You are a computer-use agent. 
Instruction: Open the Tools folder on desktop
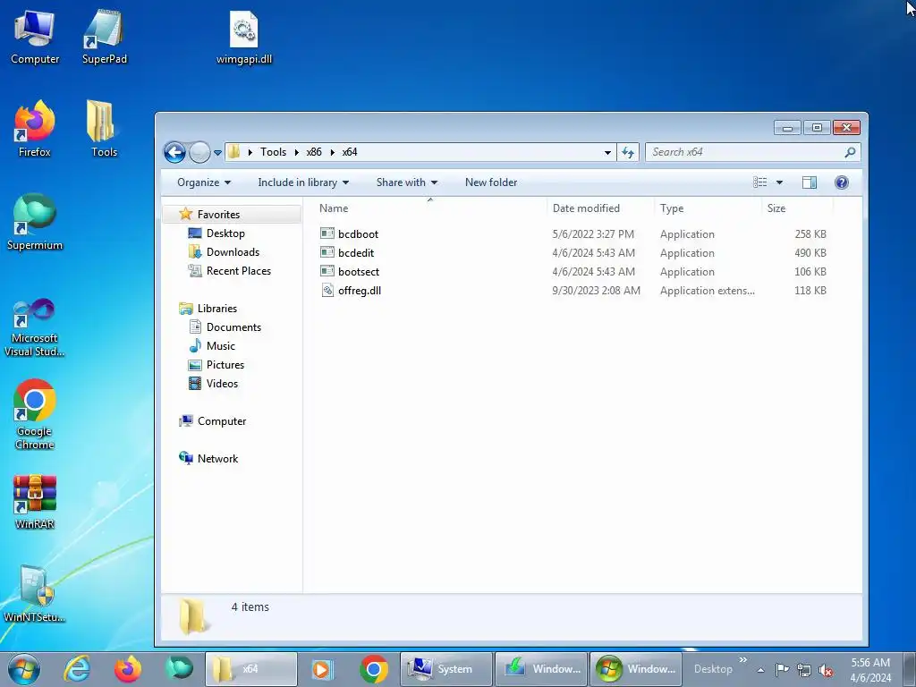point(104,129)
